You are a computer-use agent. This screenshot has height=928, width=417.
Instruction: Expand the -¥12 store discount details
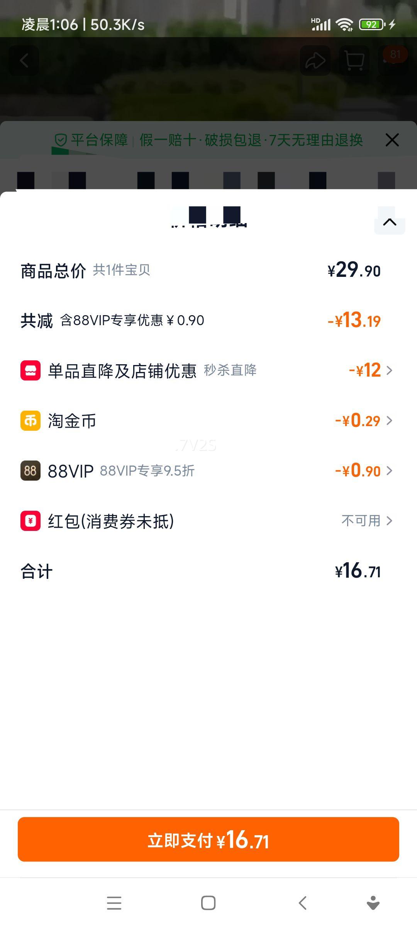pyautogui.click(x=371, y=370)
